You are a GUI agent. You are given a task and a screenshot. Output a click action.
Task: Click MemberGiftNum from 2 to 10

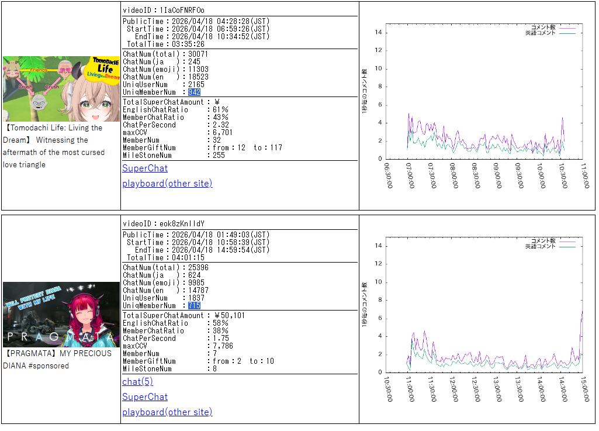click(243, 361)
